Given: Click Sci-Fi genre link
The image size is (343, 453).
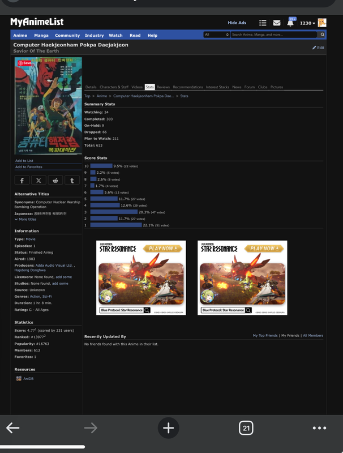Looking at the screenshot, I should [47, 297].
